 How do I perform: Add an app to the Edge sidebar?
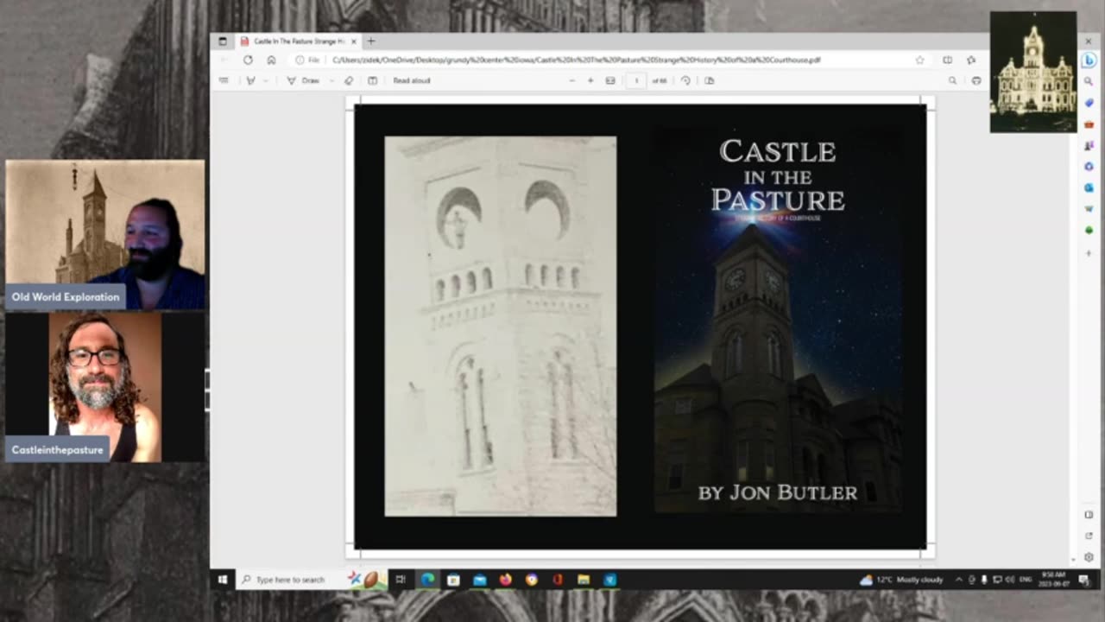[1089, 253]
